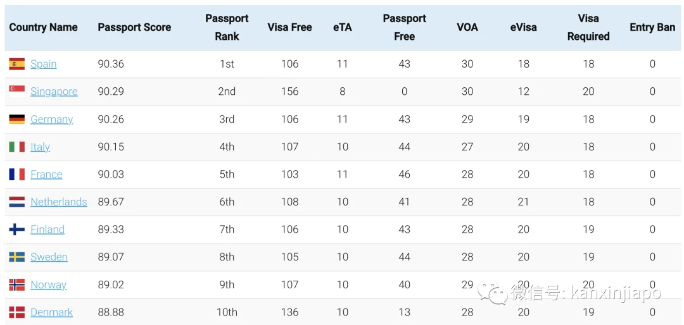Sort by Passport Rank column header
The height and width of the screenshot is (325, 684).
tap(227, 27)
